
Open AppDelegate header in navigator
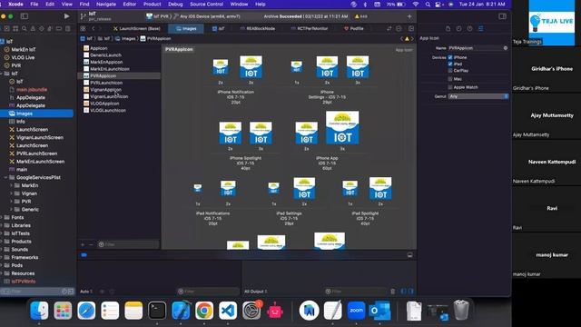point(31,97)
